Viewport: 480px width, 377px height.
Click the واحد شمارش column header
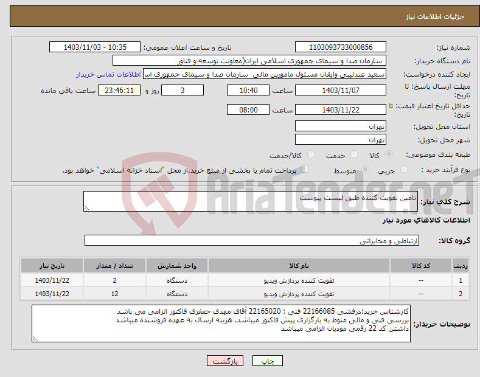tap(177, 266)
